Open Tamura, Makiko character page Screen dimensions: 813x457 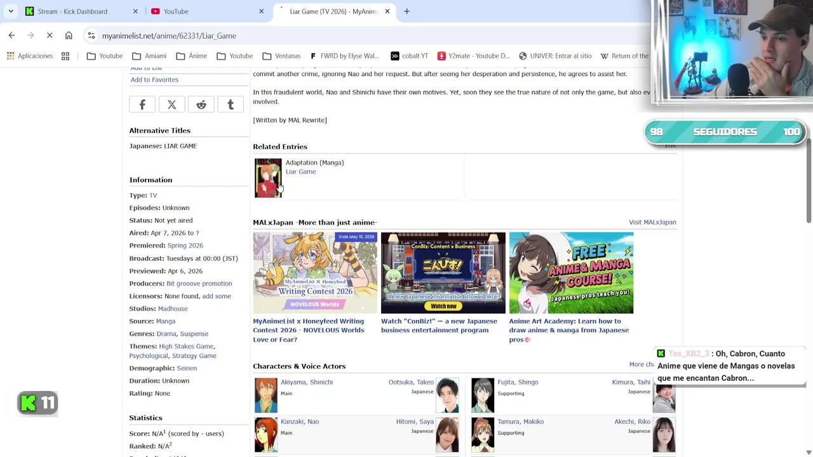coord(520,421)
